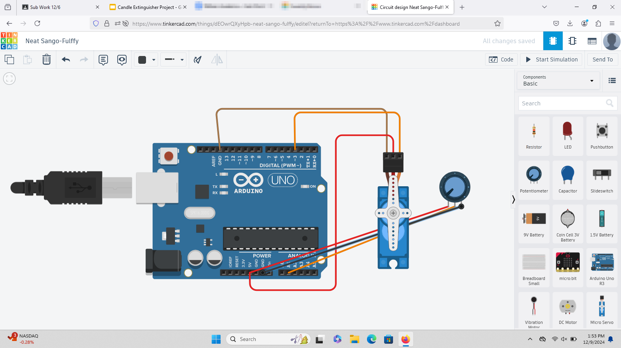Image resolution: width=621 pixels, height=348 pixels.
Task: Expand the Components Basic dropdown
Action: point(558,80)
